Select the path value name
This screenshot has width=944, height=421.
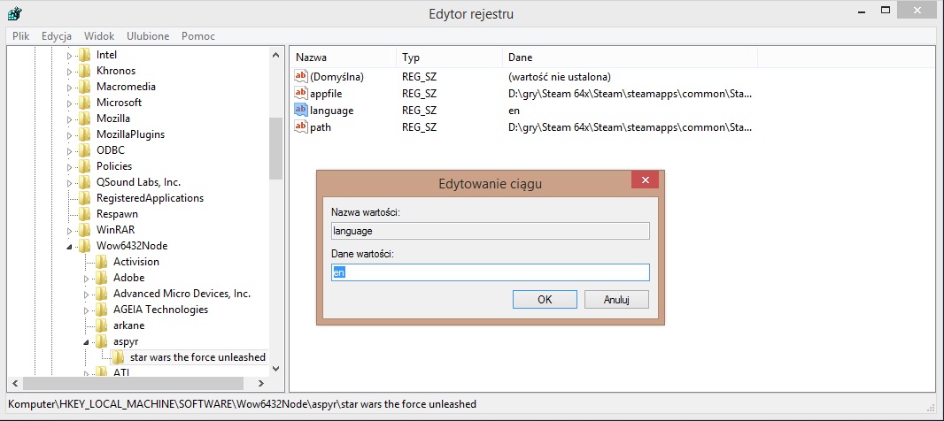321,127
